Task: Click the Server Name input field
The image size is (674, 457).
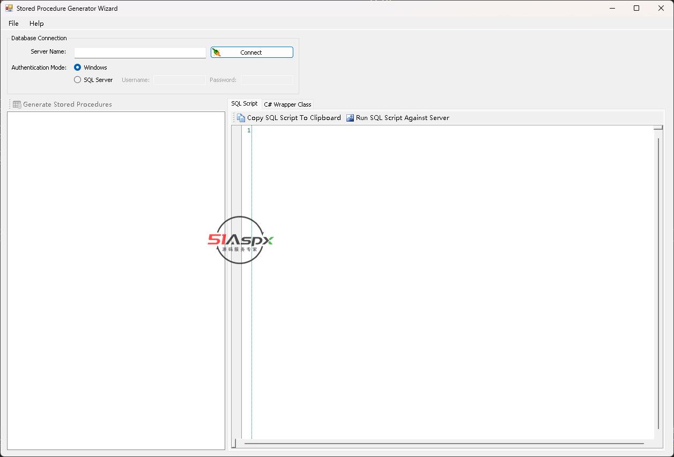Action: click(x=140, y=53)
